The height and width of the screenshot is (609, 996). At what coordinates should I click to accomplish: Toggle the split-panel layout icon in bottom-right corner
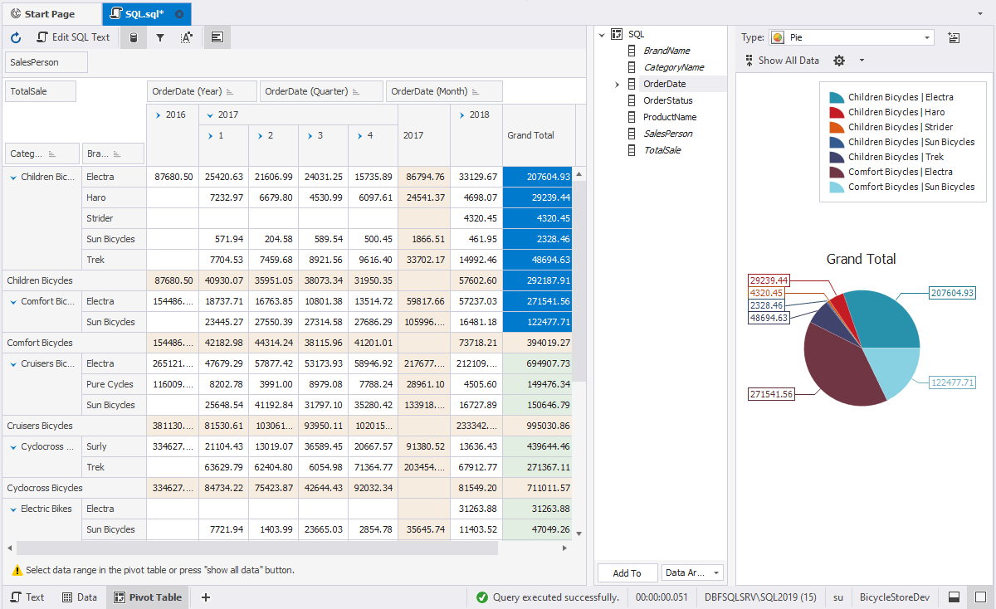coord(954,596)
